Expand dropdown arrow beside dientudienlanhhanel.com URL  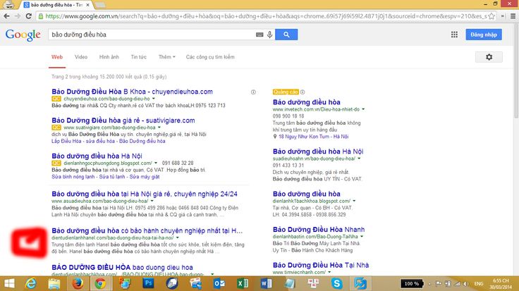(x=178, y=237)
